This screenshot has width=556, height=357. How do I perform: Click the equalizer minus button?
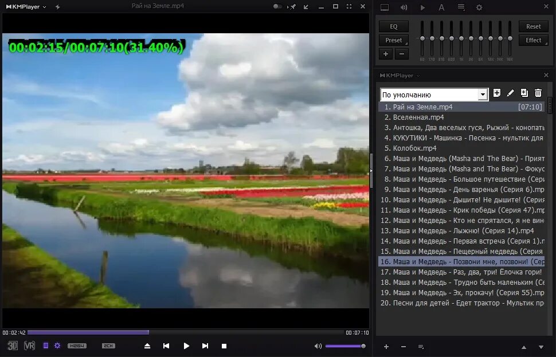click(x=402, y=54)
